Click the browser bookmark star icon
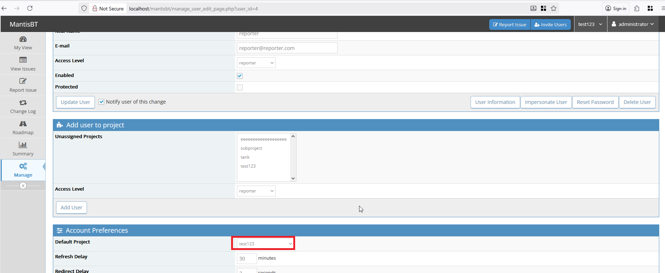Image resolution: width=665 pixels, height=273 pixels. 554,8
